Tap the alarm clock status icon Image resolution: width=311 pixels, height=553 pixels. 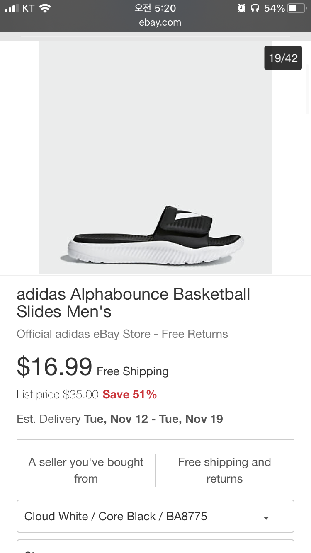click(x=241, y=8)
